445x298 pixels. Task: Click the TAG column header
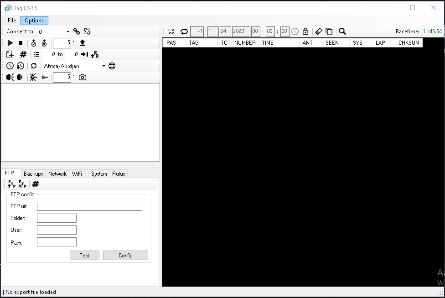201,42
